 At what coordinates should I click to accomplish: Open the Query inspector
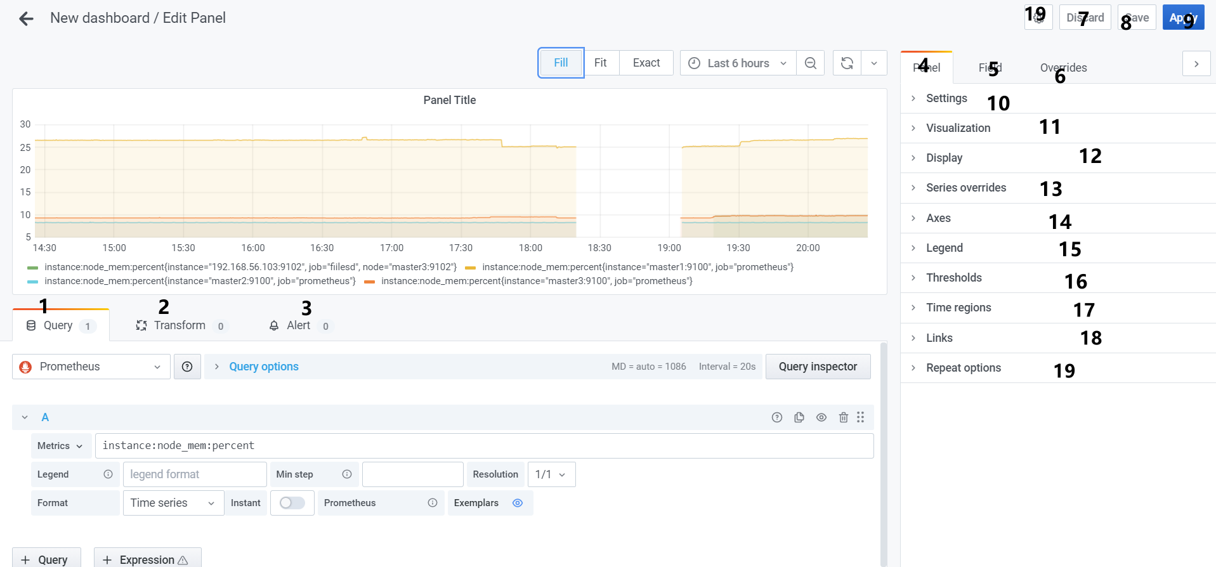818,367
